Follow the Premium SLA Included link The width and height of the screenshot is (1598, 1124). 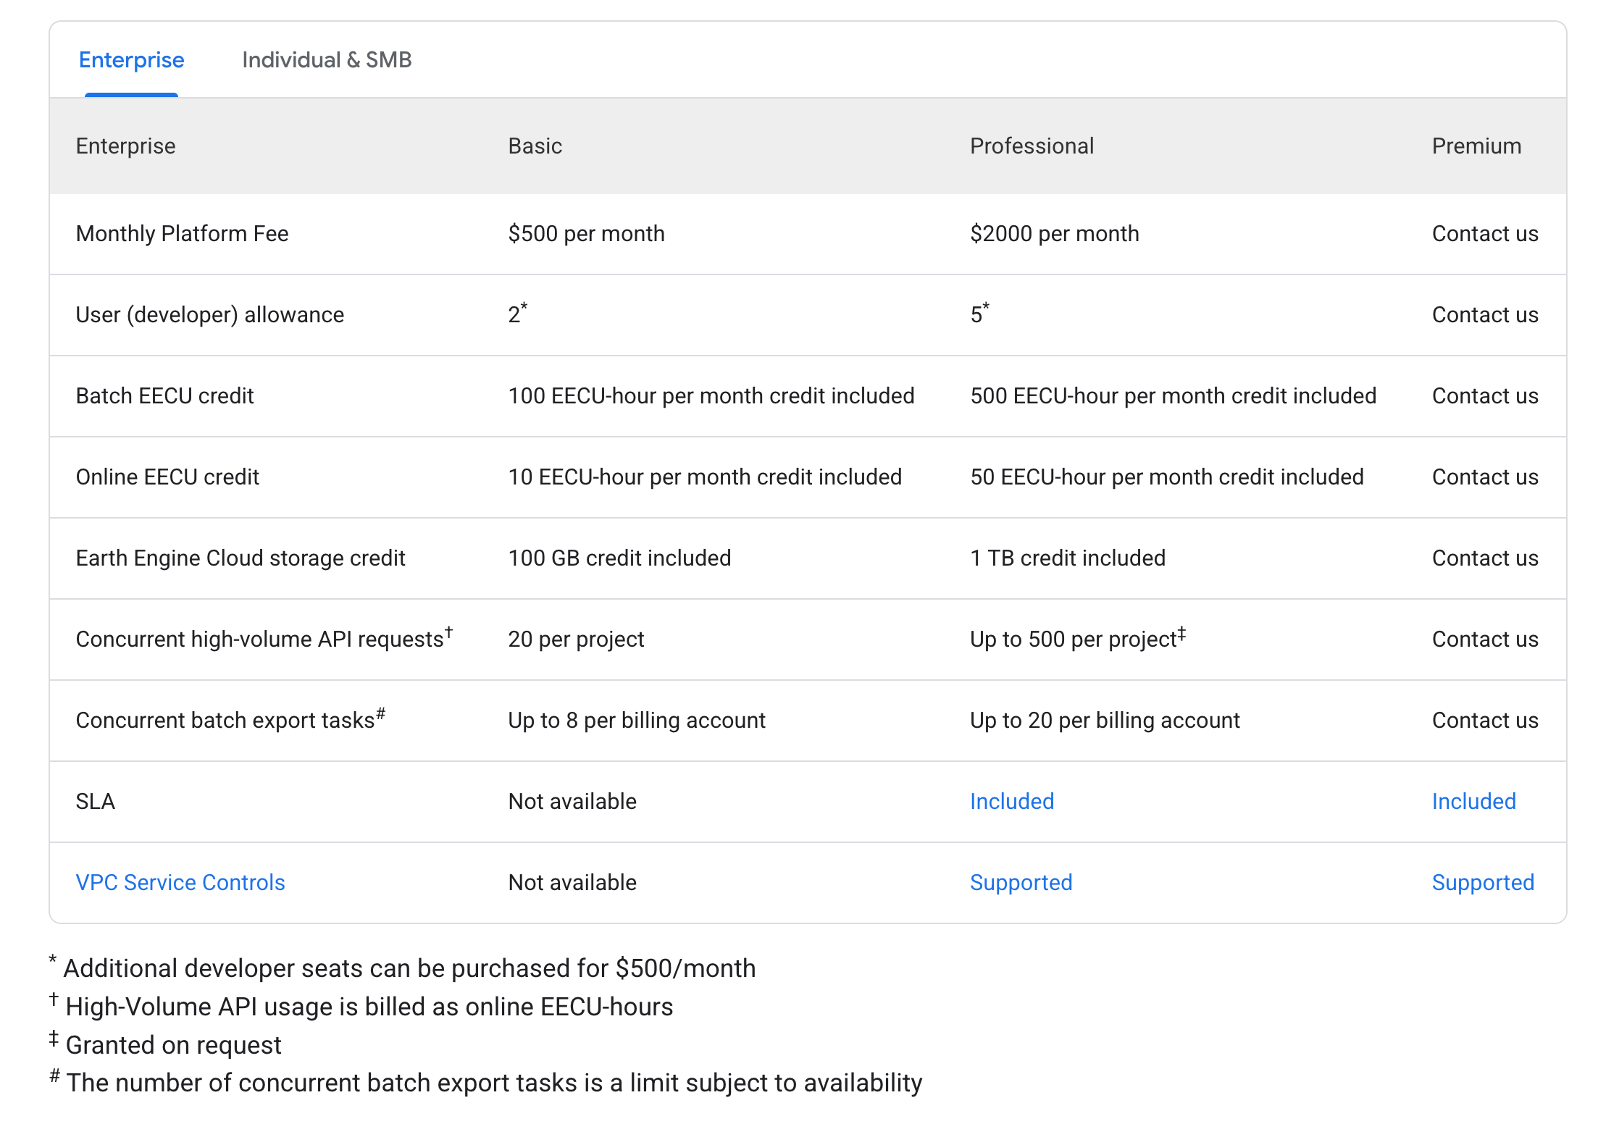click(x=1474, y=801)
